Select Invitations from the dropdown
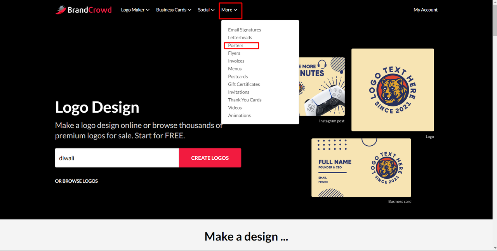497x251 pixels. click(x=239, y=92)
